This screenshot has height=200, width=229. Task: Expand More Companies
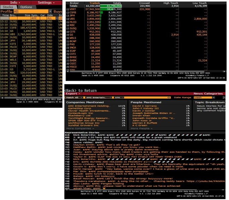click(80, 129)
